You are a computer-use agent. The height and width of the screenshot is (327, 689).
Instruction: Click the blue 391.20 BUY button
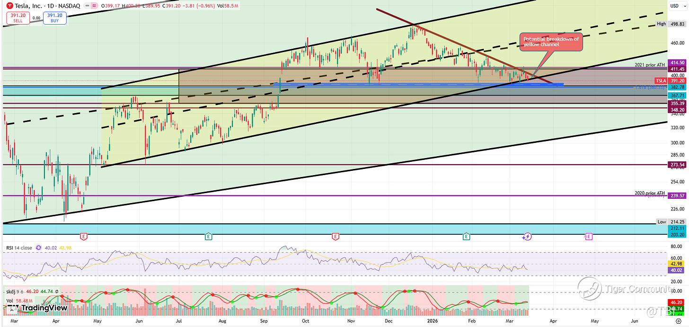pyautogui.click(x=54, y=18)
